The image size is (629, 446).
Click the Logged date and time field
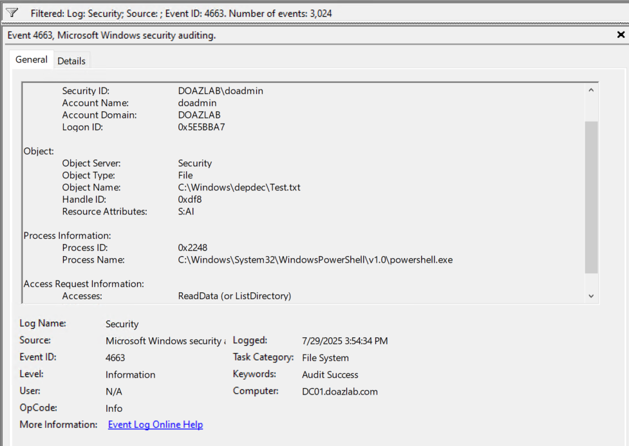click(x=344, y=341)
